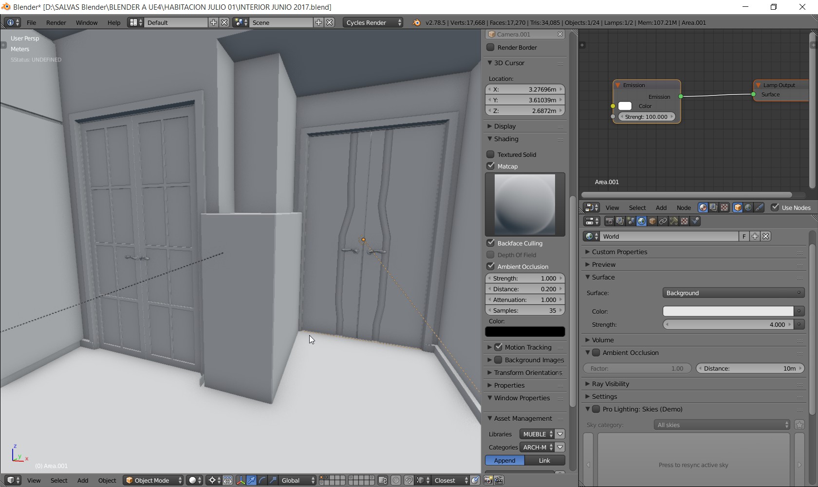
Task: Open the Render menu
Action: coord(56,22)
